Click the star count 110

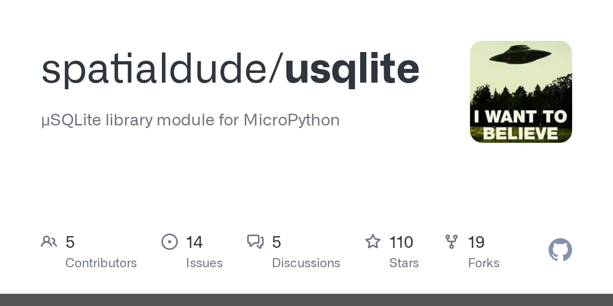[x=401, y=242]
